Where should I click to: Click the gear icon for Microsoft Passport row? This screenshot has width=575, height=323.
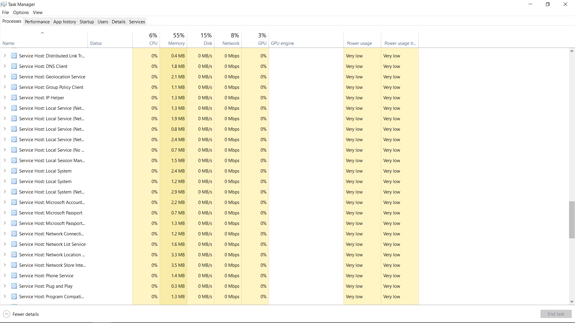click(14, 213)
